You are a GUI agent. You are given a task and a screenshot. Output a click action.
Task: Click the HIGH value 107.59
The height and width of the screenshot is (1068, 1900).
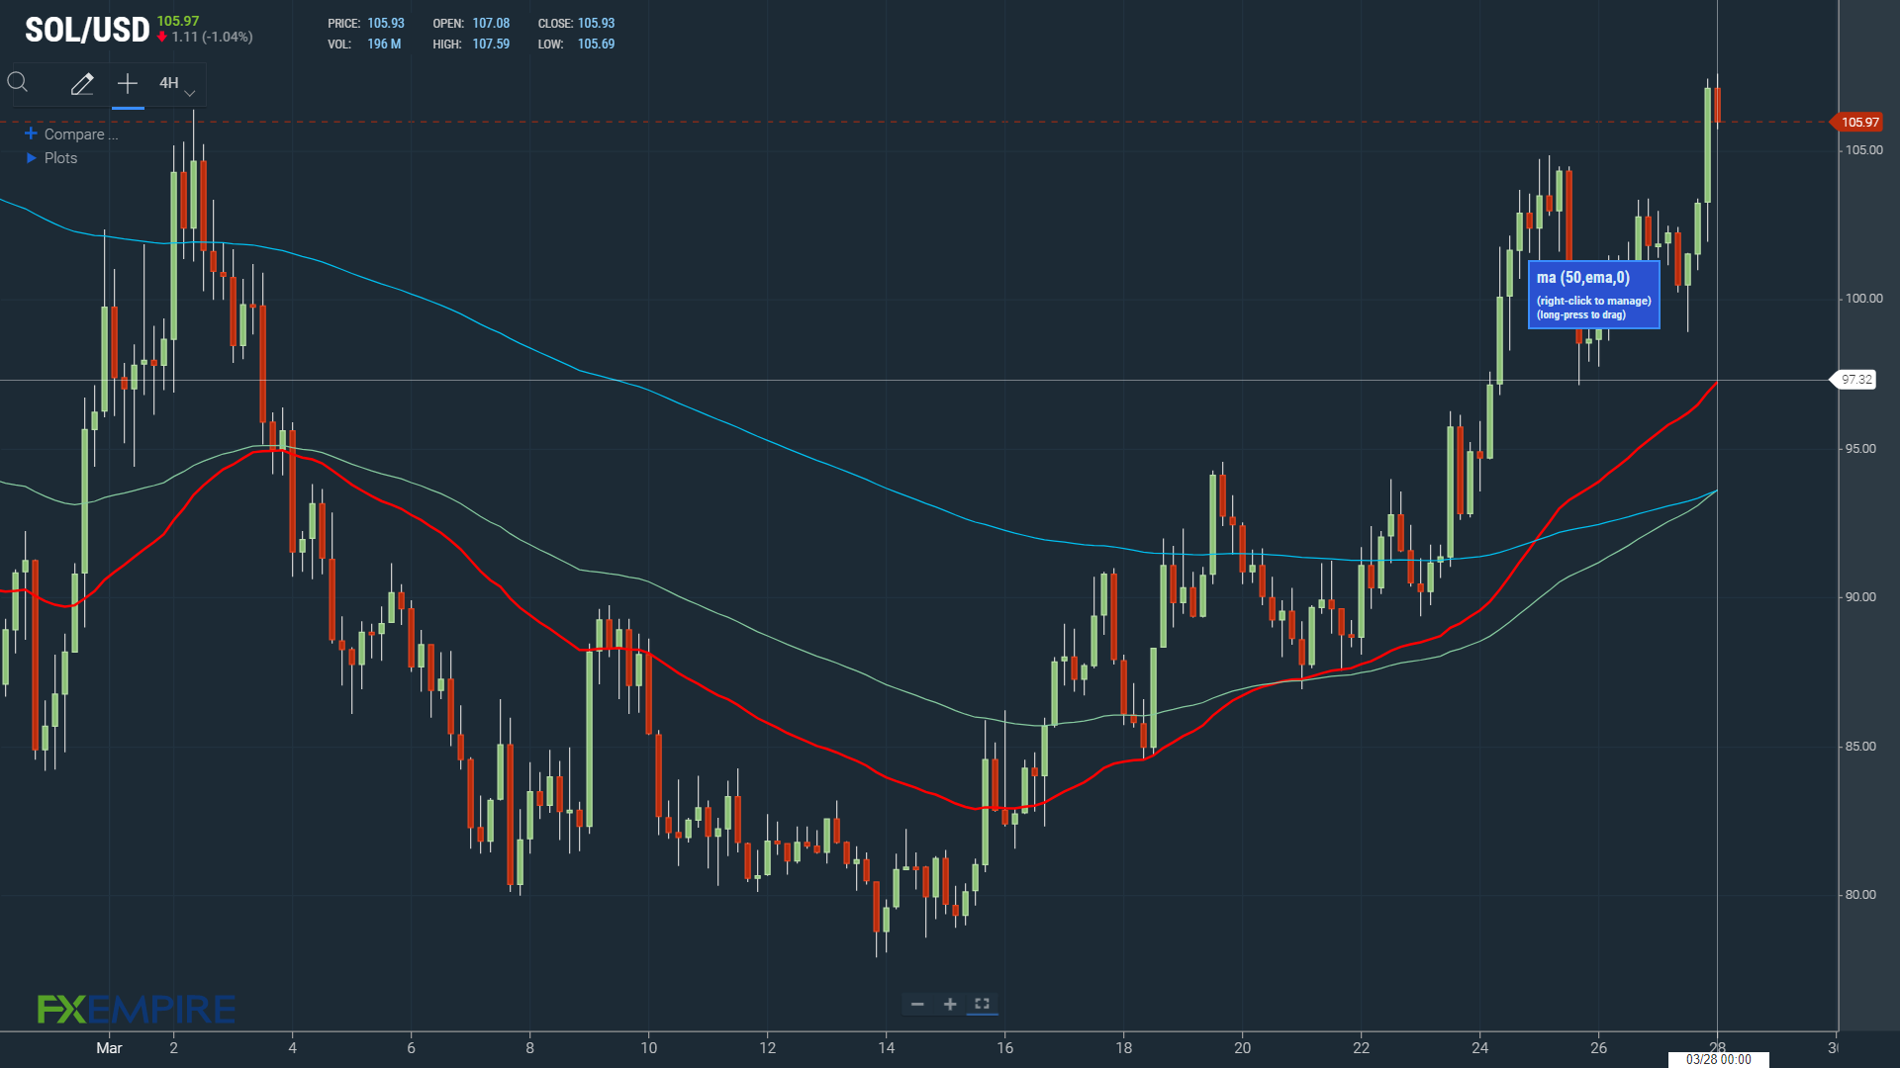point(491,44)
